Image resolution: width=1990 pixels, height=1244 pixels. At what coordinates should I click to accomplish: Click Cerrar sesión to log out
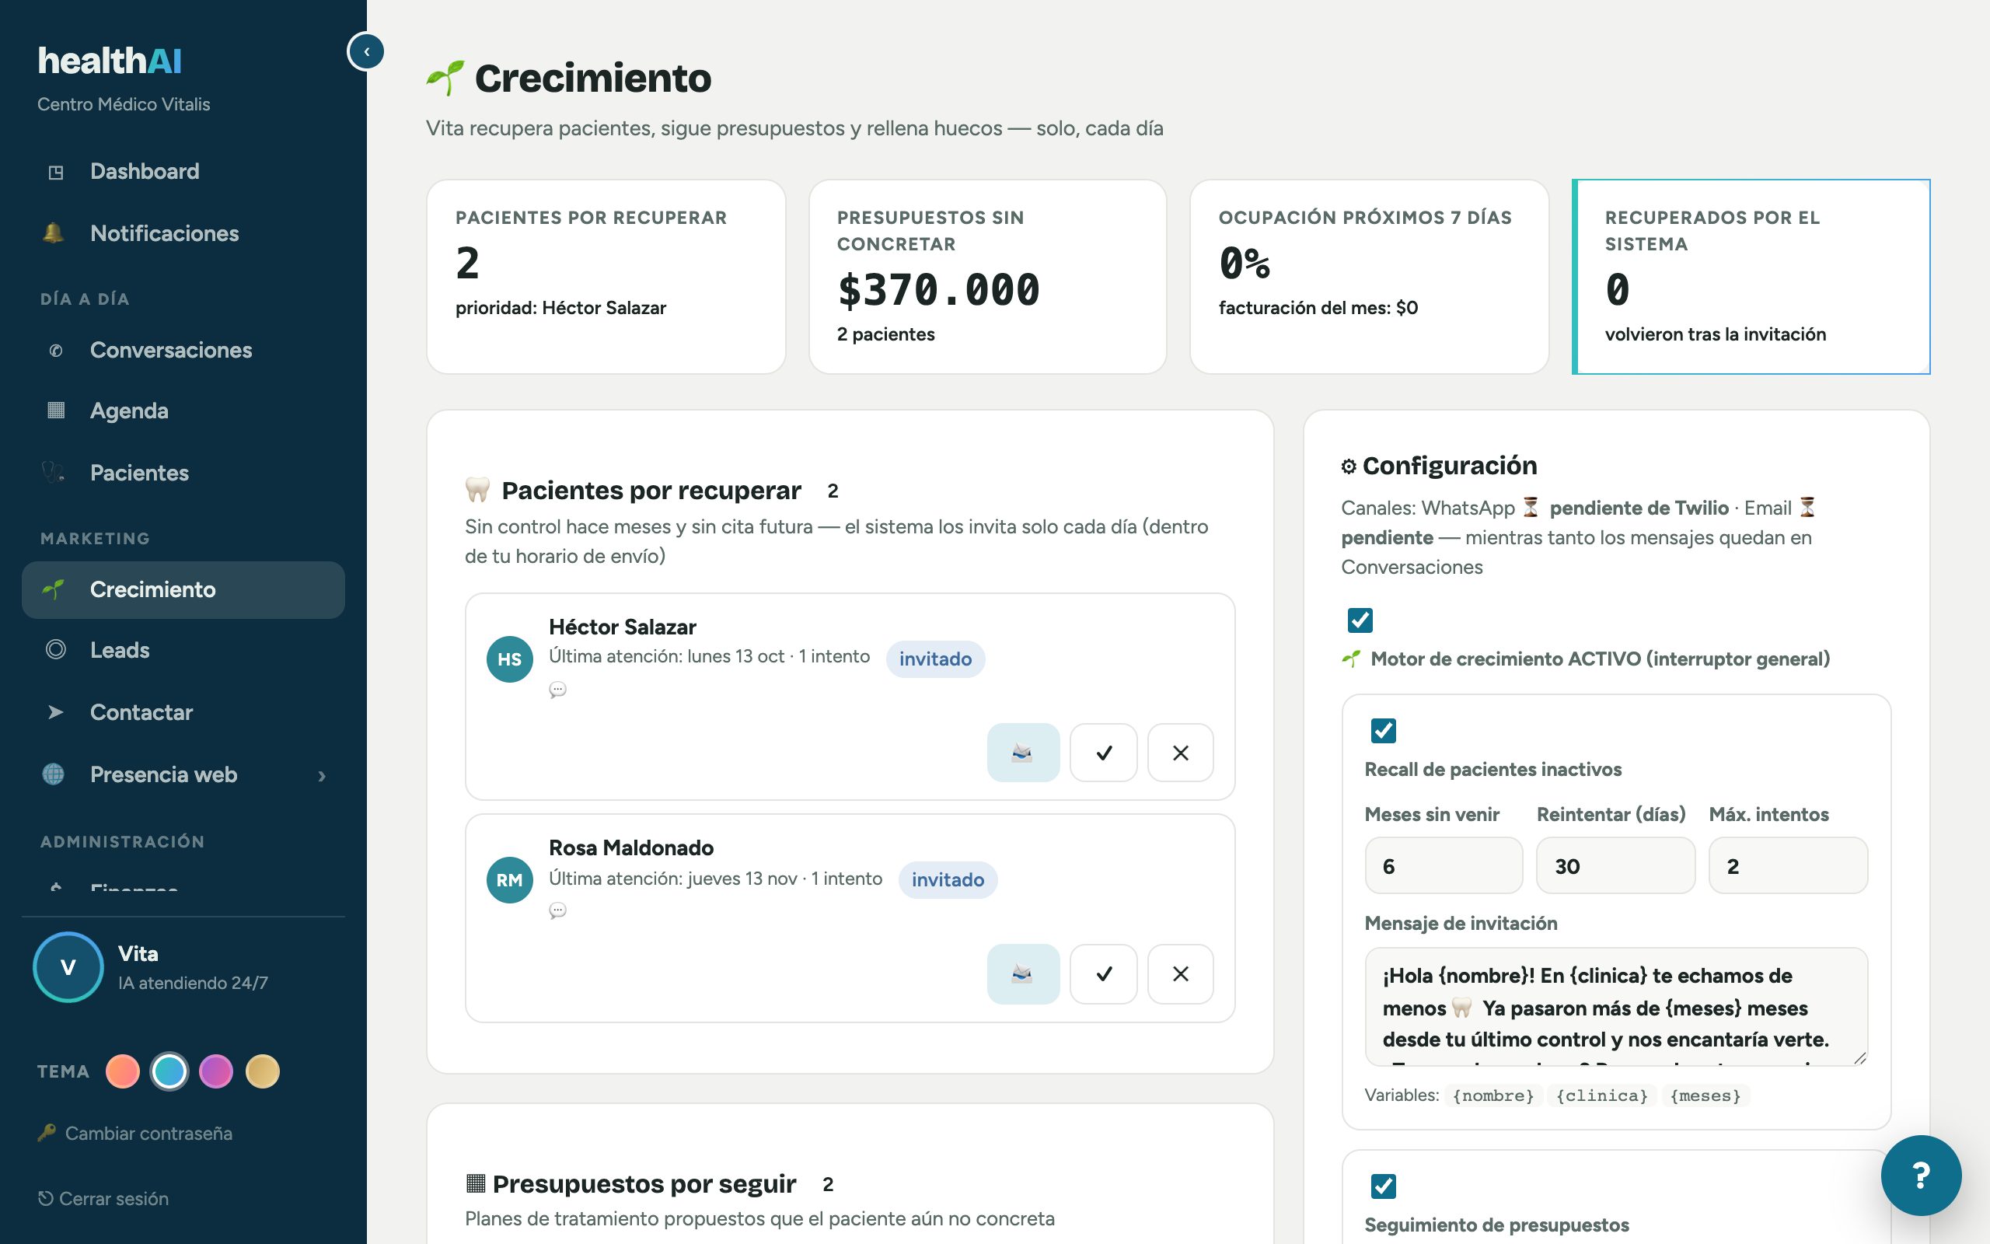pos(103,1199)
